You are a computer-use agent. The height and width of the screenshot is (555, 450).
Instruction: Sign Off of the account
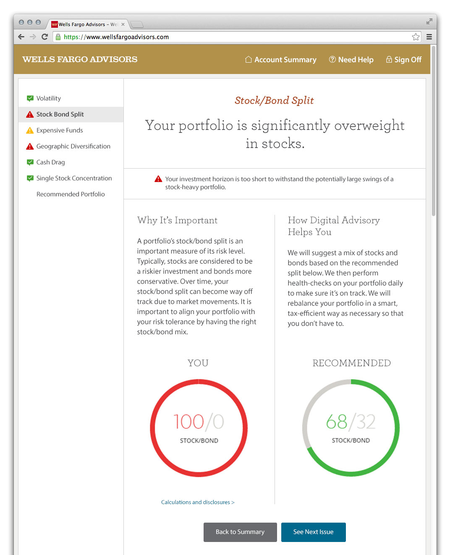pyautogui.click(x=408, y=60)
